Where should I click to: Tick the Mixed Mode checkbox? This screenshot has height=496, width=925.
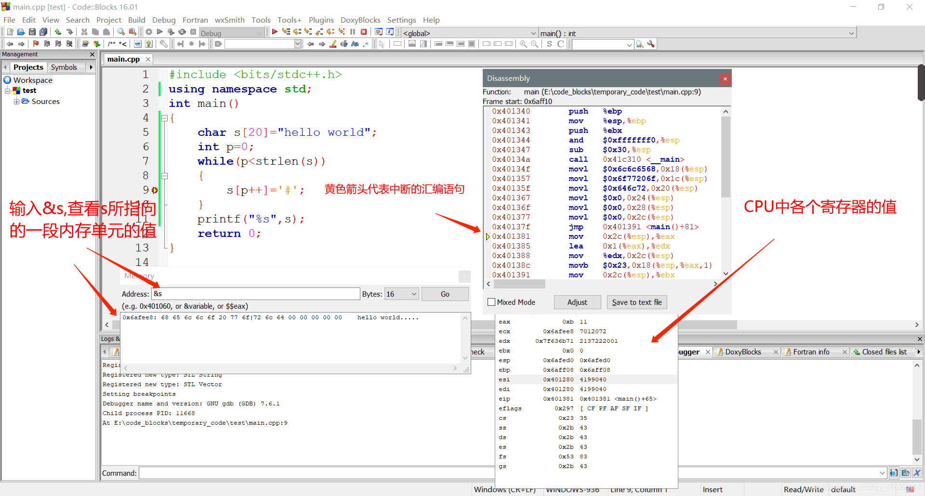(x=491, y=302)
